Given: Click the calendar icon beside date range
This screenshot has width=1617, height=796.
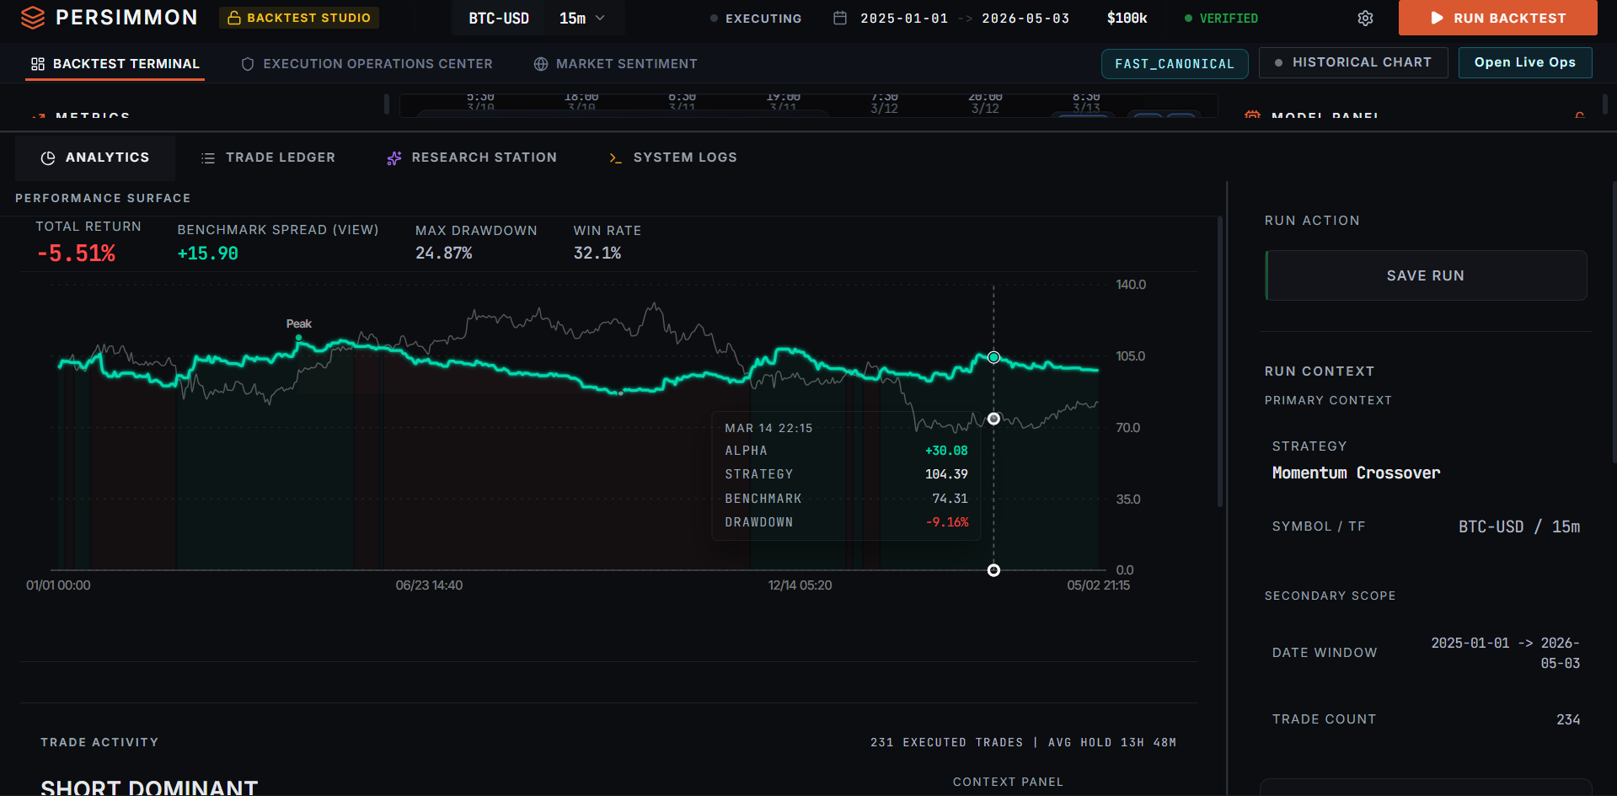Looking at the screenshot, I should pyautogui.click(x=840, y=18).
